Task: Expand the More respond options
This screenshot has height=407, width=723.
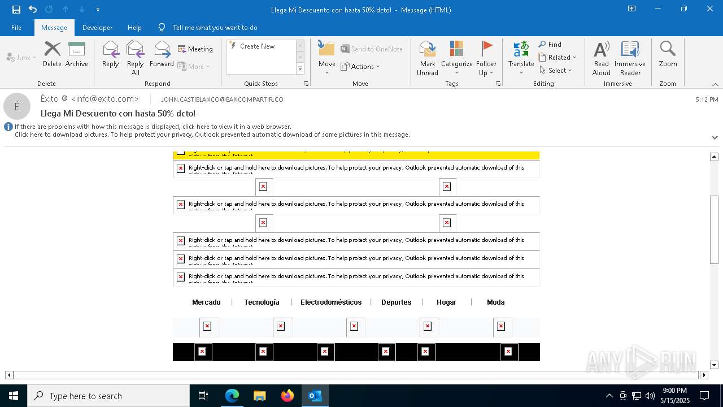Action: click(194, 67)
